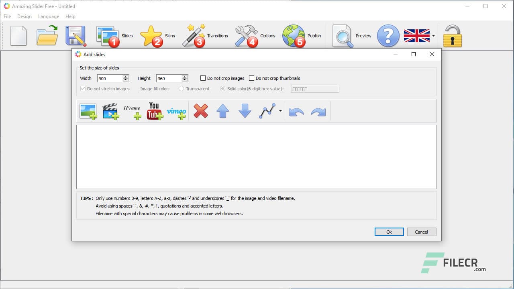Add a YouTube video slide
This screenshot has height=289, width=514.
pyautogui.click(x=155, y=111)
